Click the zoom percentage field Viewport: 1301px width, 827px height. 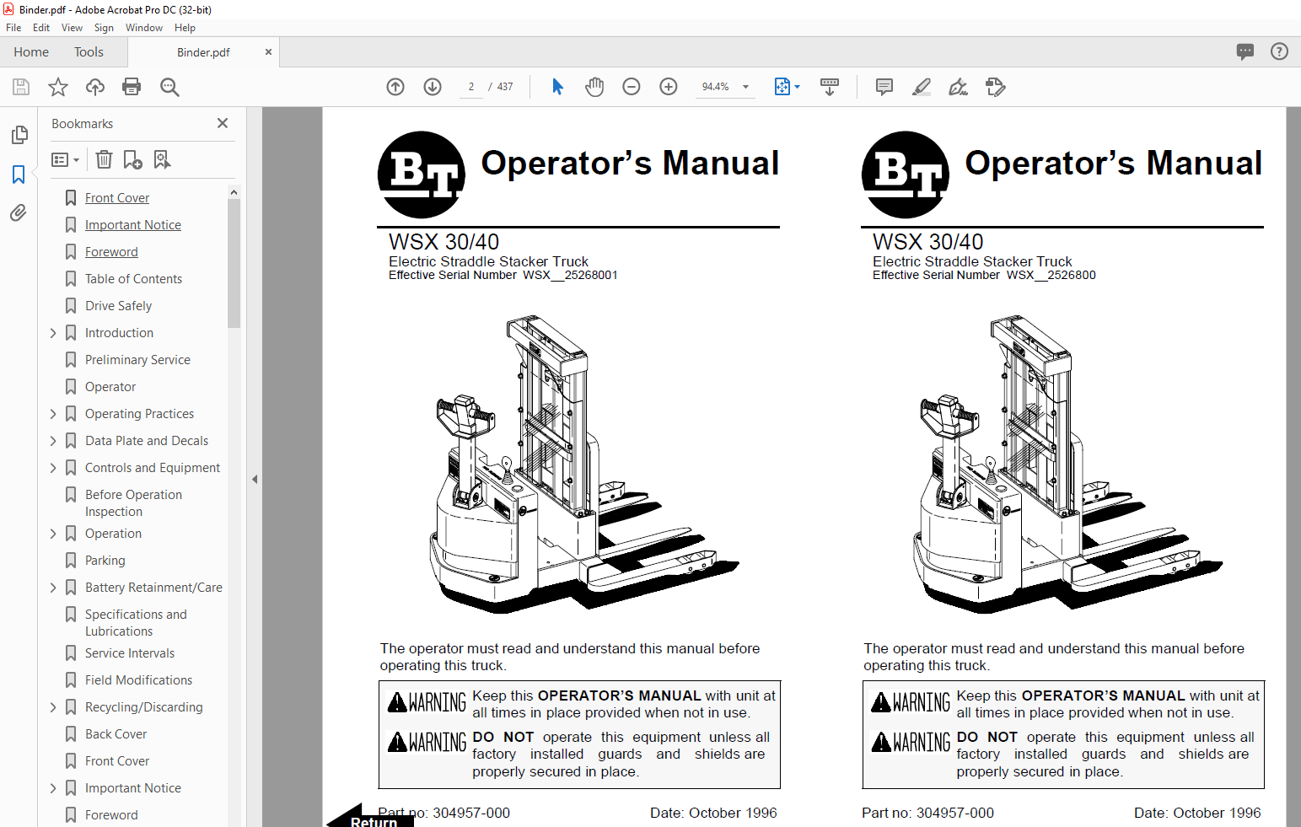coord(715,87)
